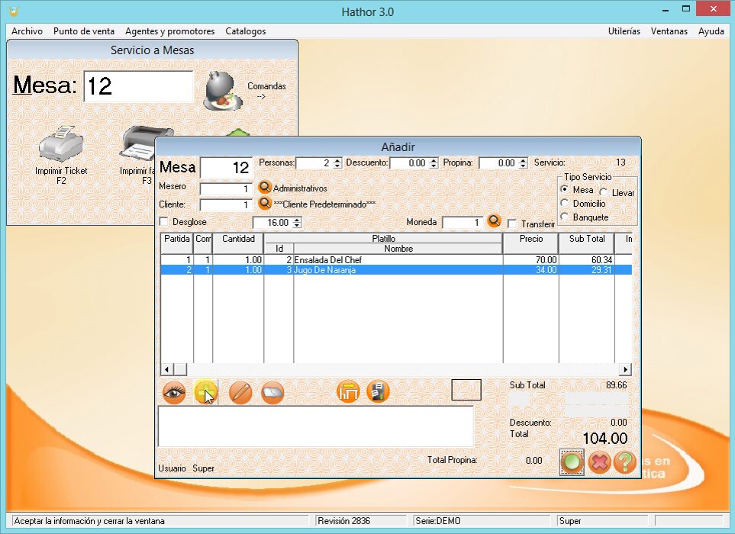Click the Partida column header
735x534 pixels.
pyautogui.click(x=177, y=243)
